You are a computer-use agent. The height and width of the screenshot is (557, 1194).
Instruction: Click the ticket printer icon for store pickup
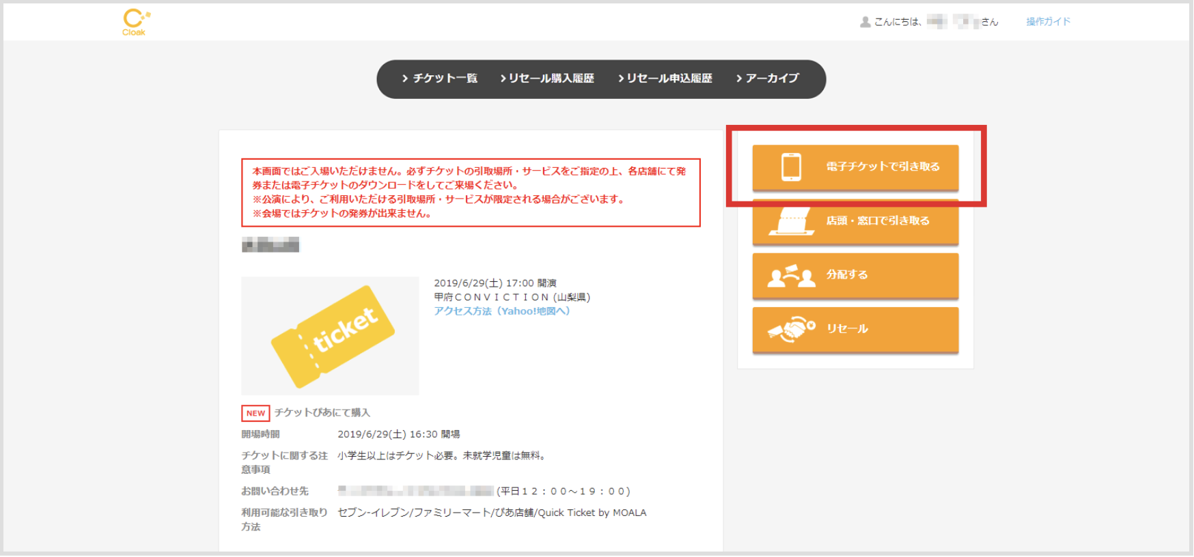pos(791,221)
